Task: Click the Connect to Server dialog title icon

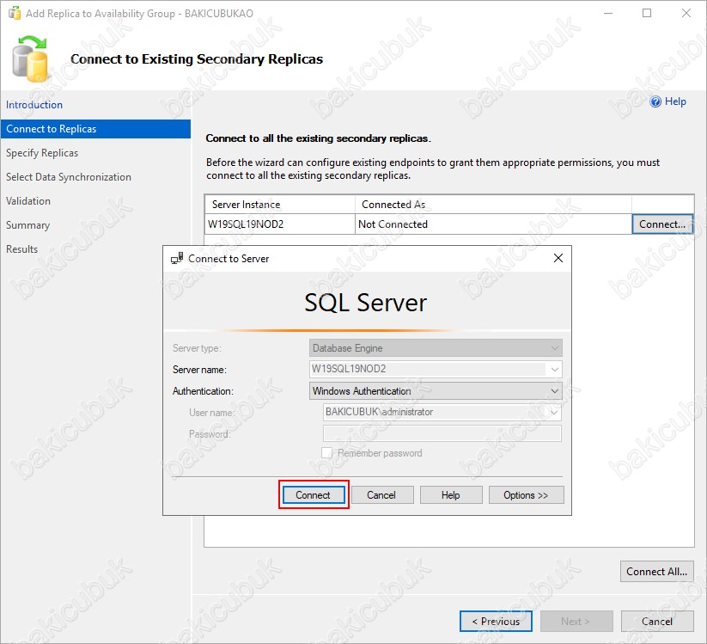Action: [177, 258]
